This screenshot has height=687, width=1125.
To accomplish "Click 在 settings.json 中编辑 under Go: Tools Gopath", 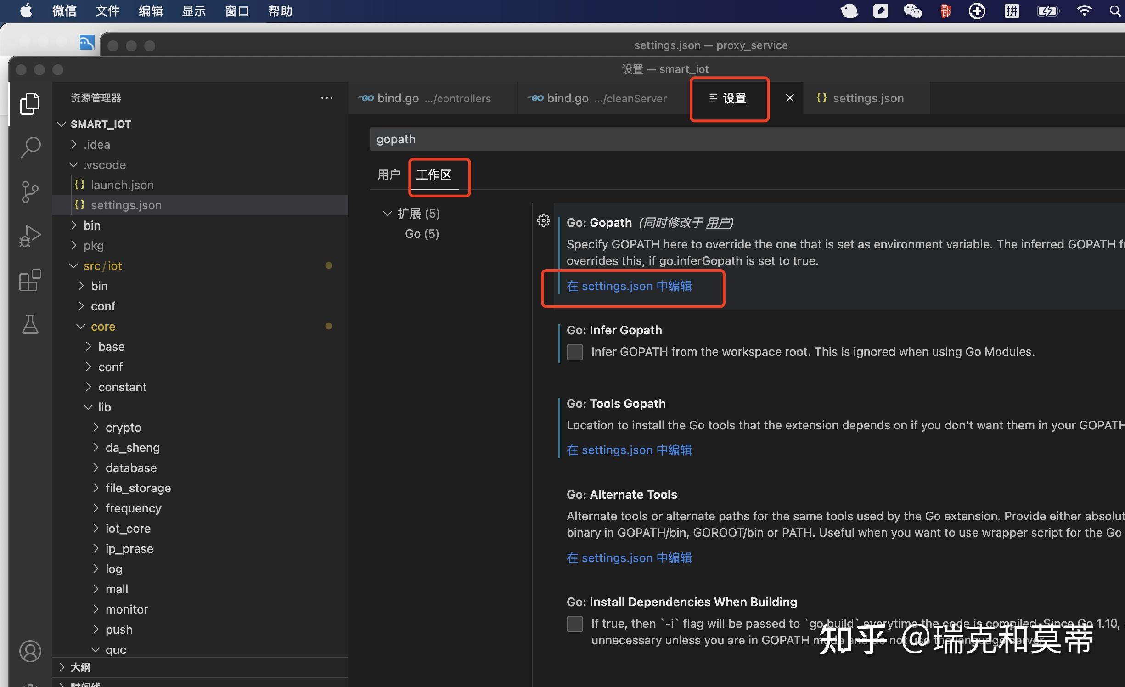I will click(629, 450).
